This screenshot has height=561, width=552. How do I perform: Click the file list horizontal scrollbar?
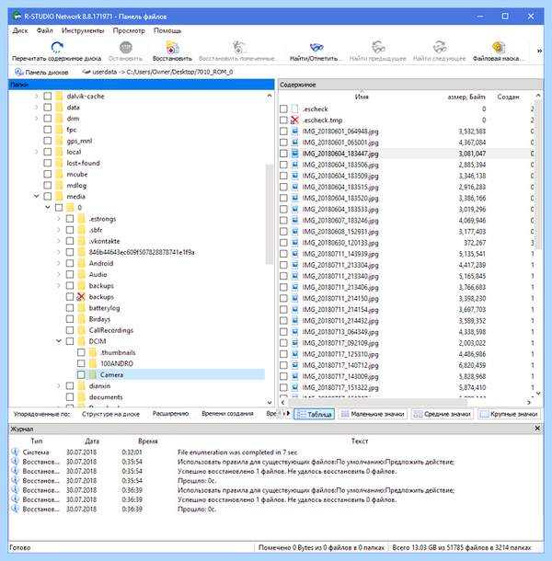[x=378, y=403]
